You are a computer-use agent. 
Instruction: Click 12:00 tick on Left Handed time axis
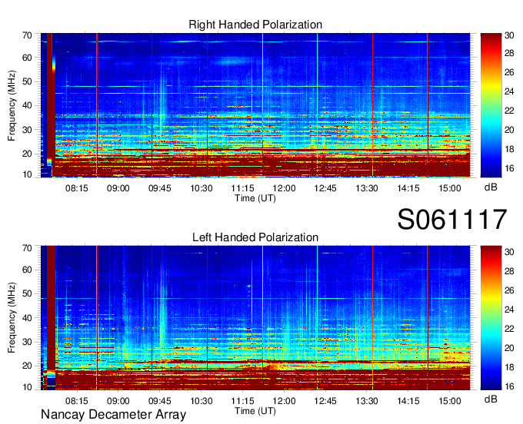click(x=284, y=401)
